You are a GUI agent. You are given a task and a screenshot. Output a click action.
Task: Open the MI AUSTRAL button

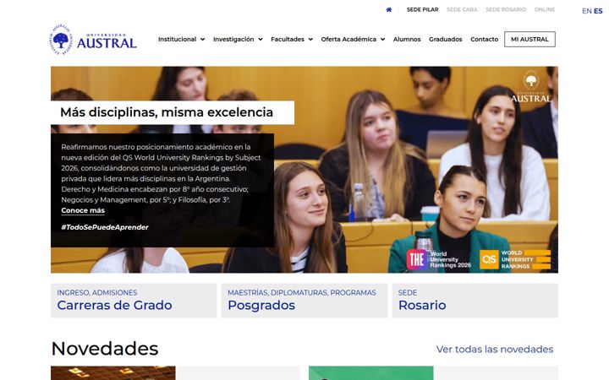pyautogui.click(x=529, y=39)
